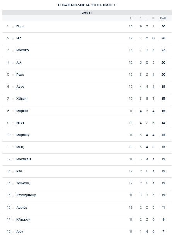Click the circle icon beside Νις

tap(13, 39)
